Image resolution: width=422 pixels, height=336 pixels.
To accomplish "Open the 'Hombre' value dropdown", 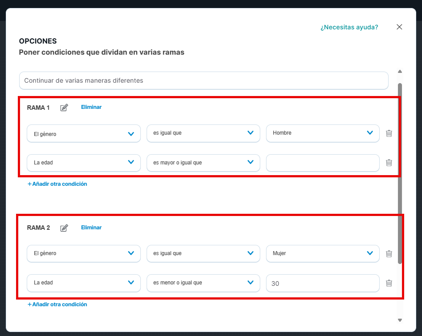I will point(323,133).
